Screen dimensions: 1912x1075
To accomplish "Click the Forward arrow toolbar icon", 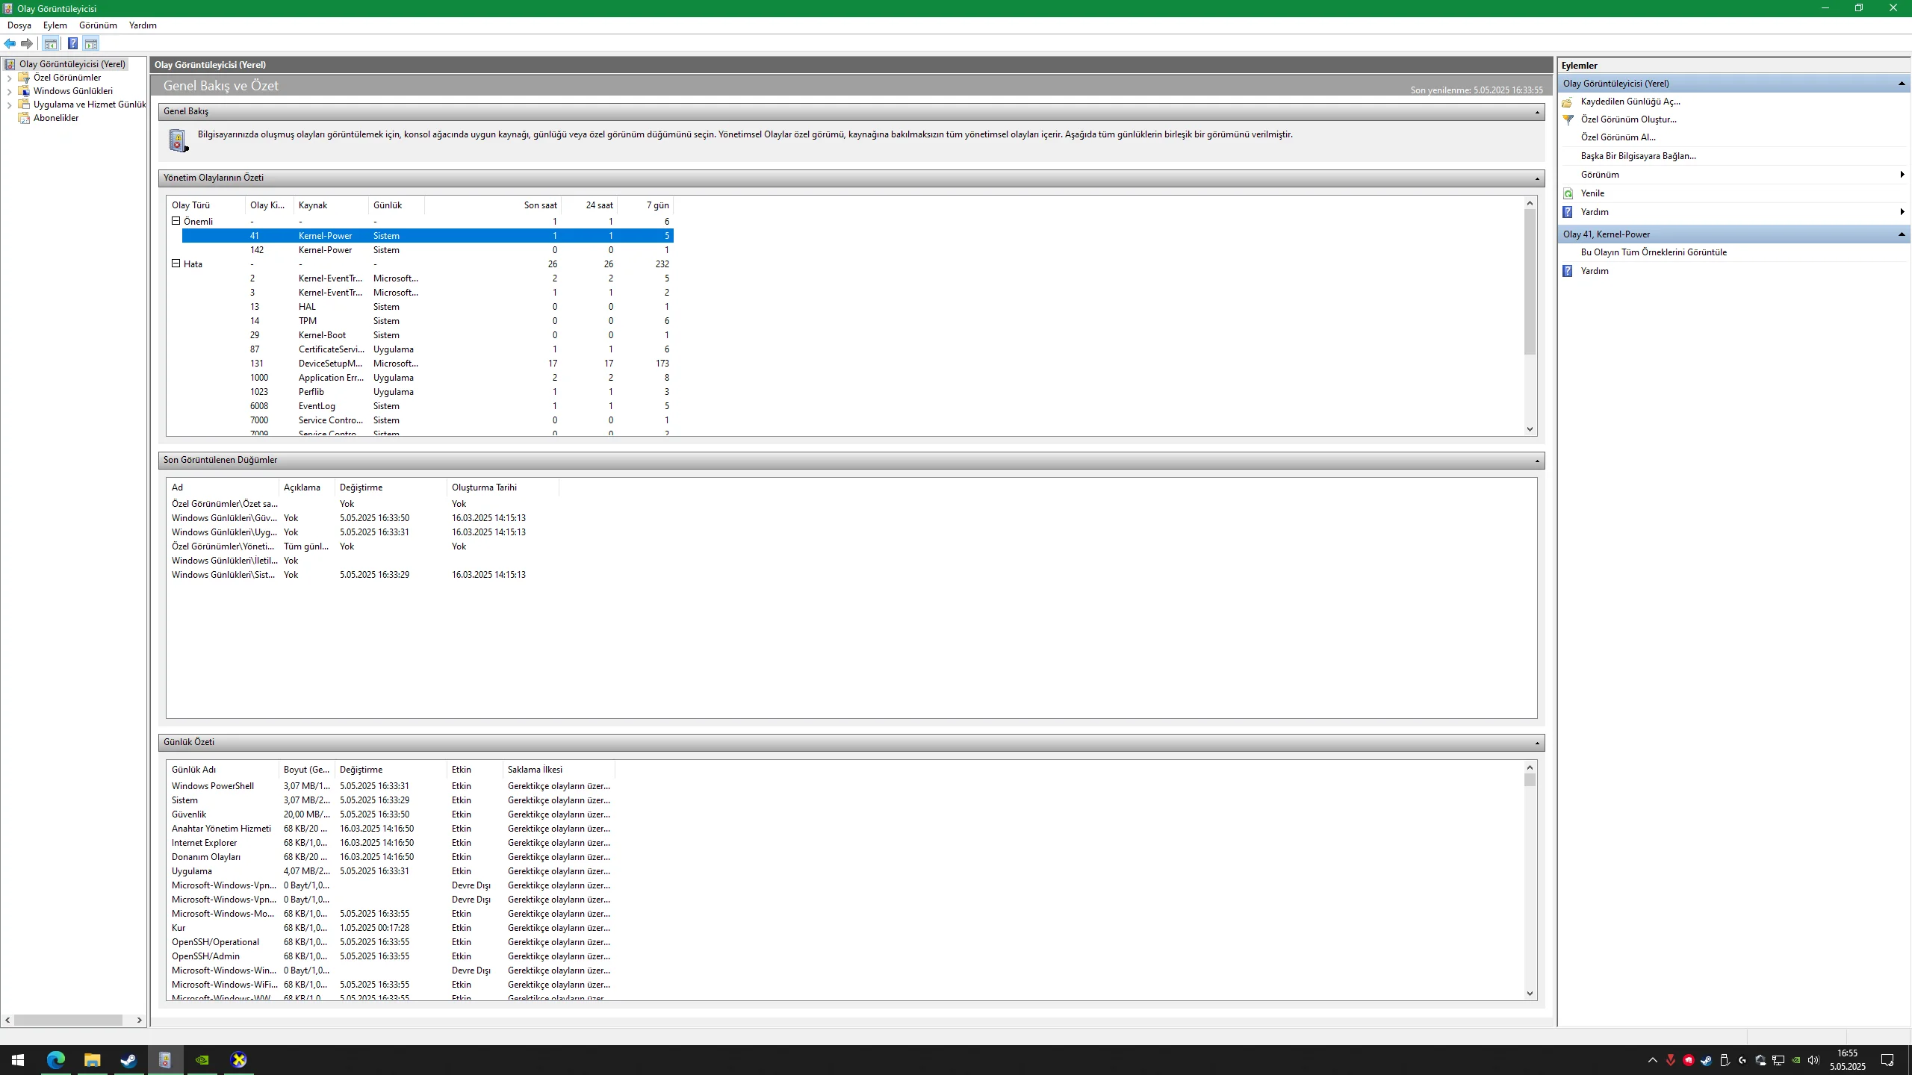I will (x=27, y=43).
